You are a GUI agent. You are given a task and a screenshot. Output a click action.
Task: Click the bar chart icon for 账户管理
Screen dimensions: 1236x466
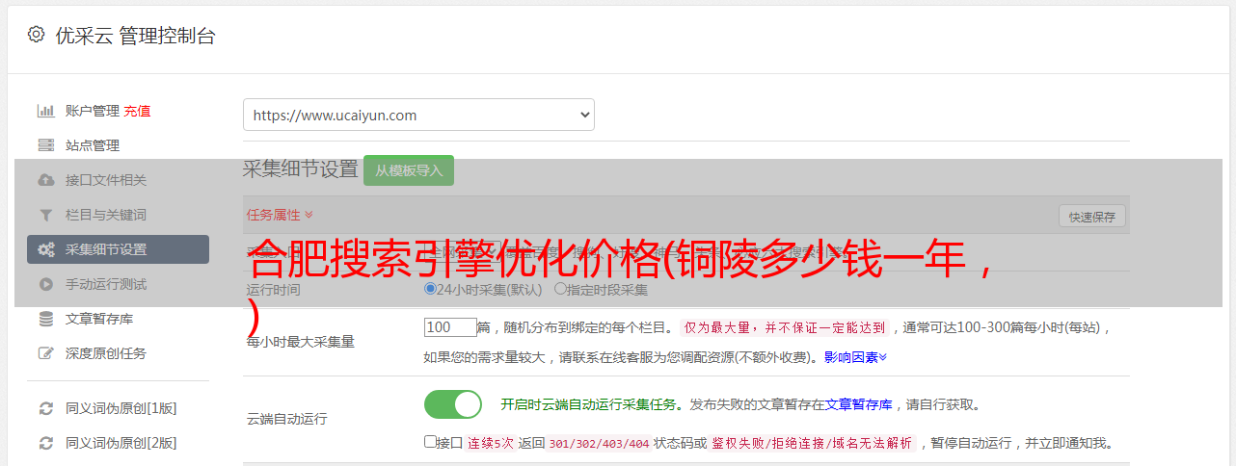coord(45,111)
